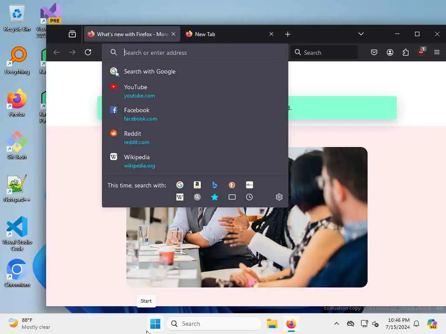The width and height of the screenshot is (446, 334).
Task: Select Reddit suggestion row
Action: point(195,138)
